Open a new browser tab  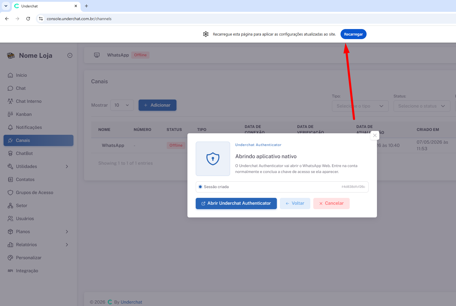point(86,6)
